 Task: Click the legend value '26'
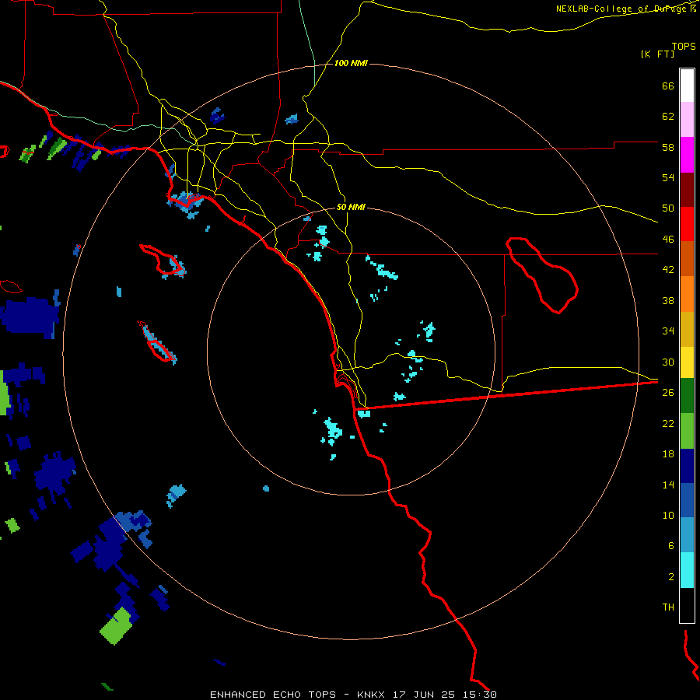coord(668,393)
